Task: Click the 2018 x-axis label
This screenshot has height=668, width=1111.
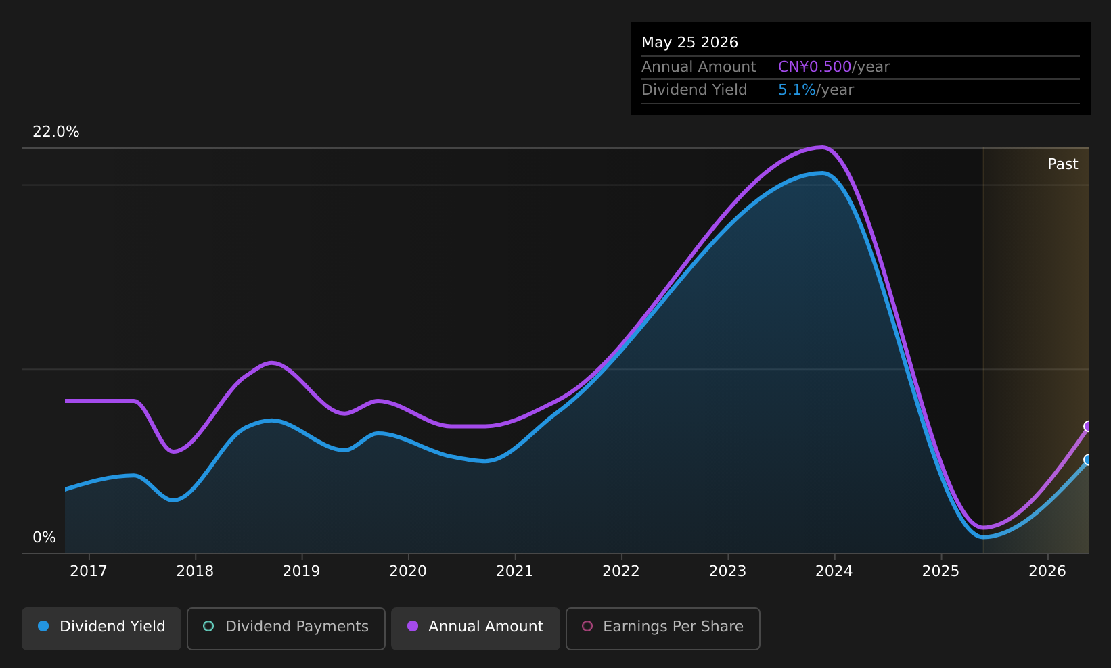Action: 195,571
